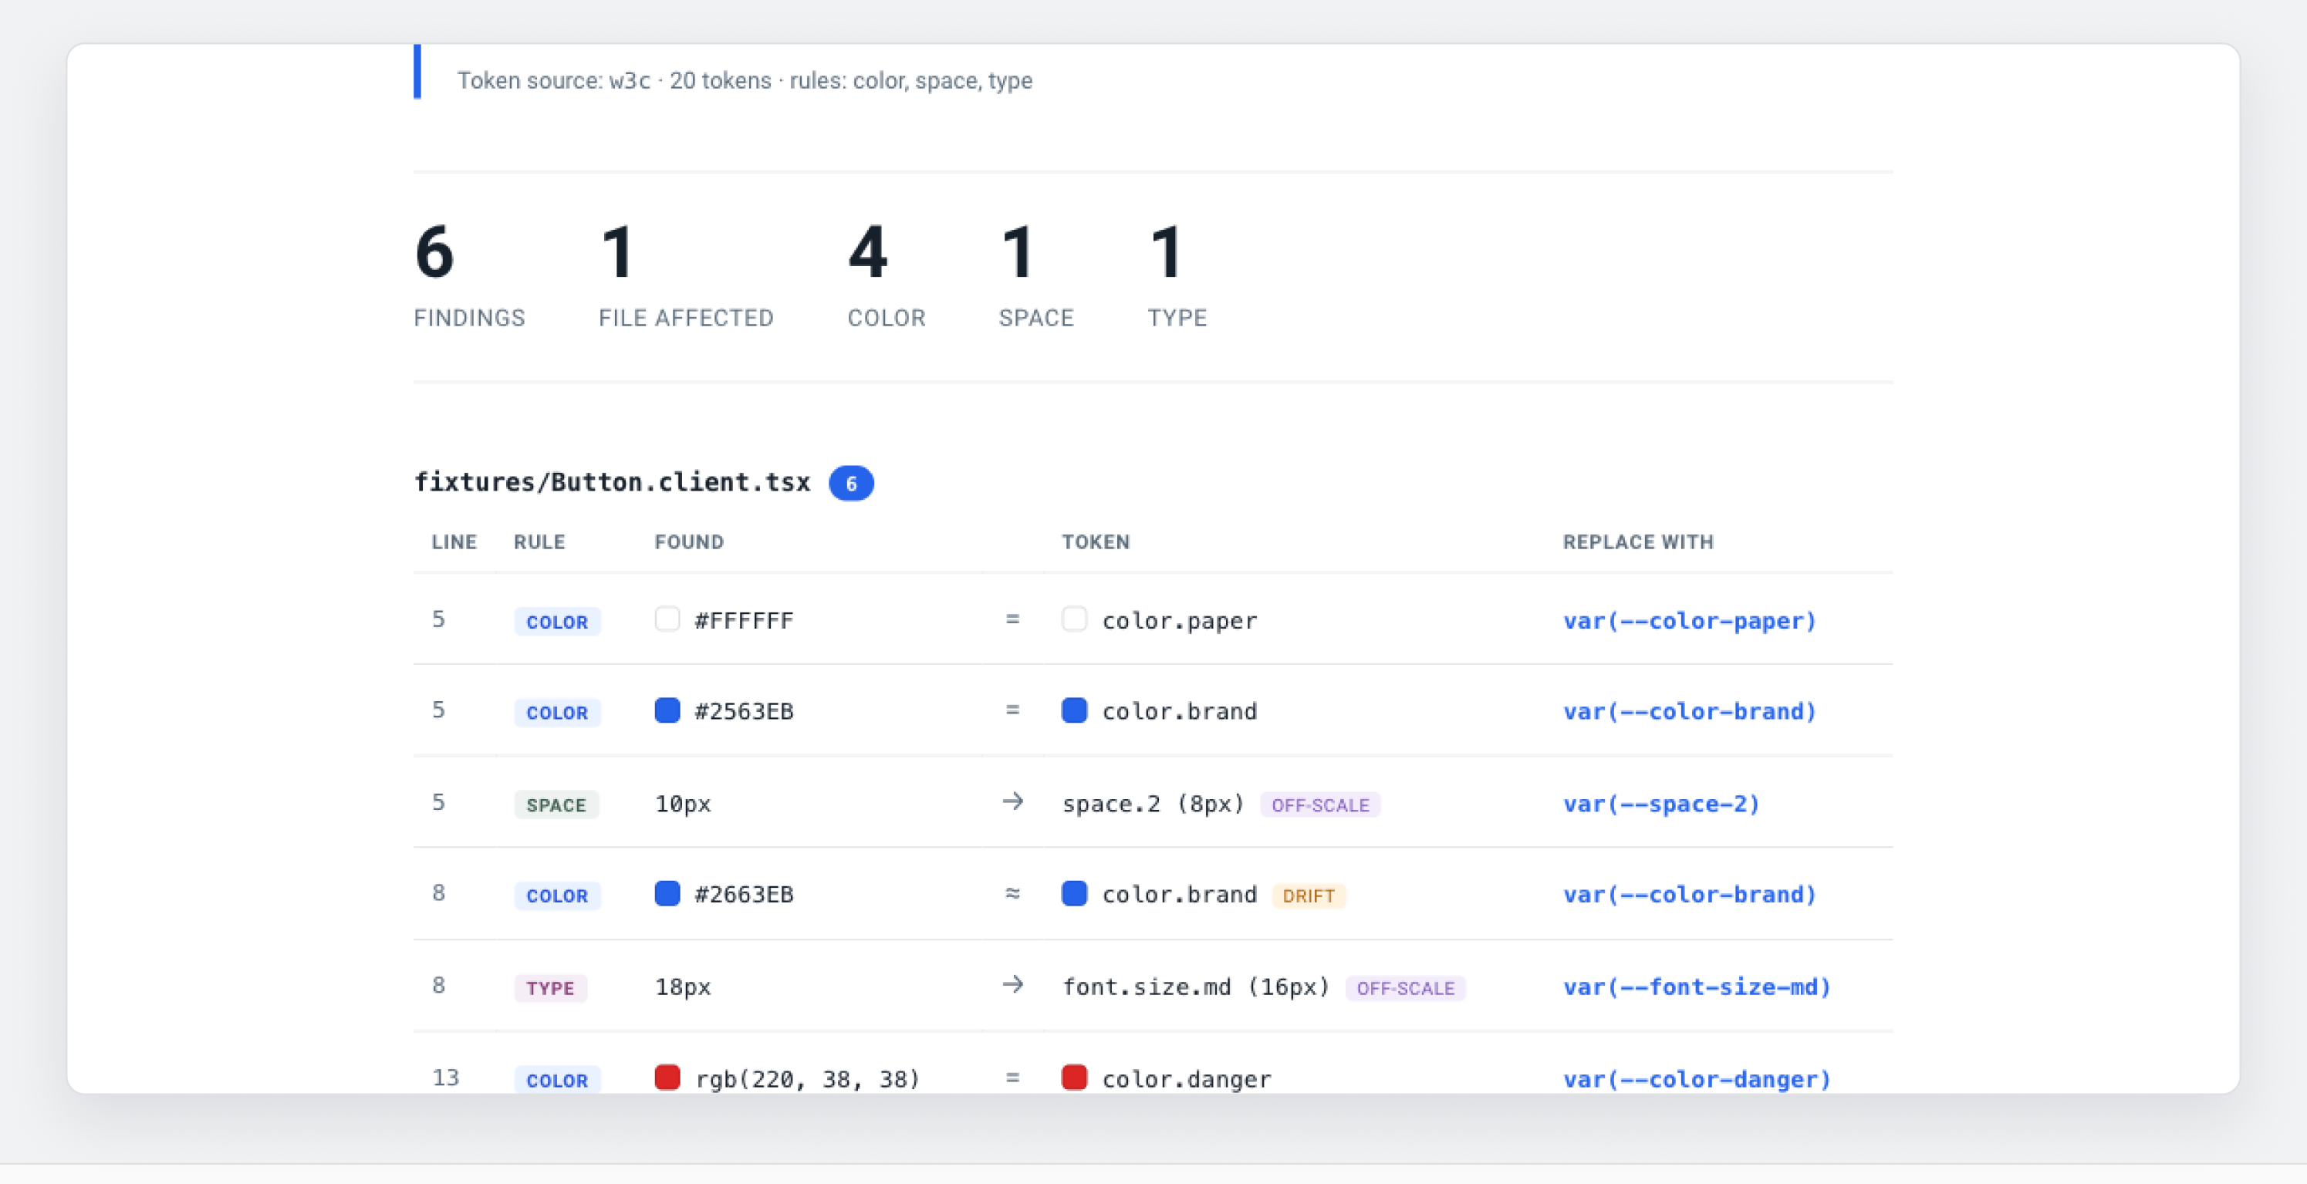This screenshot has width=2307, height=1184.
Task: Open the var(--space-2) replacement
Action: tap(1661, 804)
